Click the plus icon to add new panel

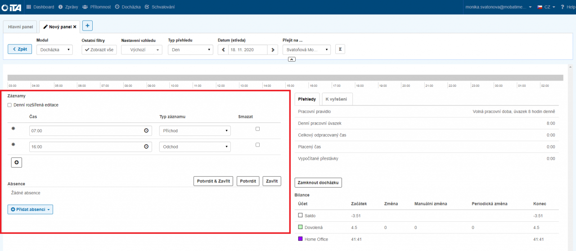click(x=87, y=26)
